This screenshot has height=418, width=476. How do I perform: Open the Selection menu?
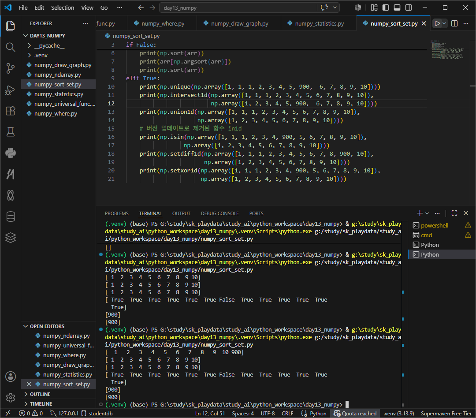(x=63, y=7)
